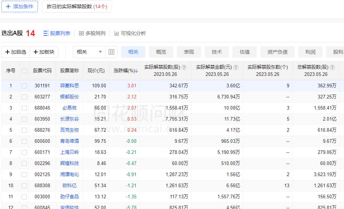This screenshot has height=209, width=344.
Task: Open 可视化分析 chart view
Action: click(130, 33)
